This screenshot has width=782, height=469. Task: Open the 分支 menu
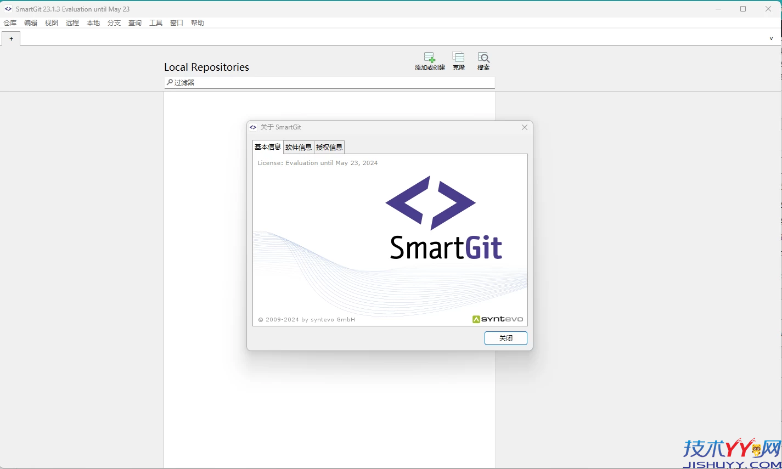tap(114, 22)
